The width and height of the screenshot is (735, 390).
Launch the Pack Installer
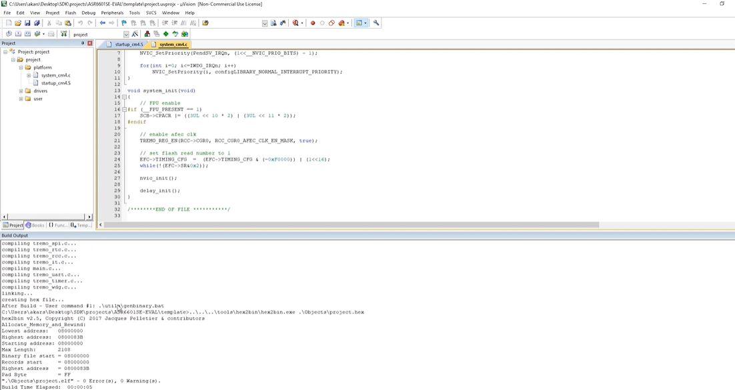185,34
